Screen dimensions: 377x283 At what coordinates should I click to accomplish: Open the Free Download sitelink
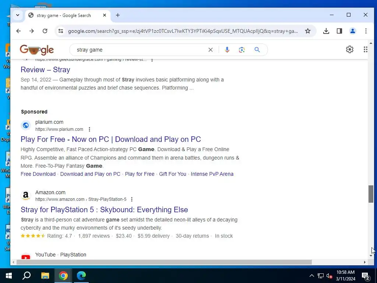coord(38,174)
